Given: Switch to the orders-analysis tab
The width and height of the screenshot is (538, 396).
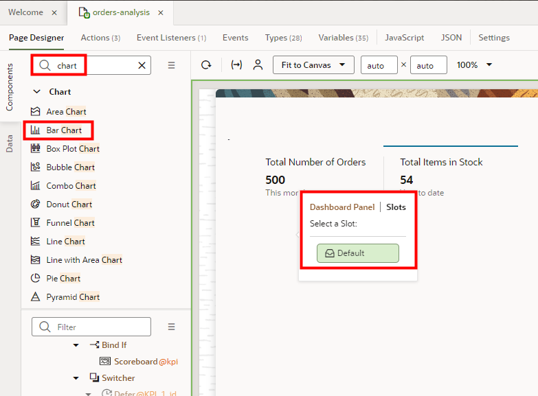Looking at the screenshot, I should (x=121, y=12).
